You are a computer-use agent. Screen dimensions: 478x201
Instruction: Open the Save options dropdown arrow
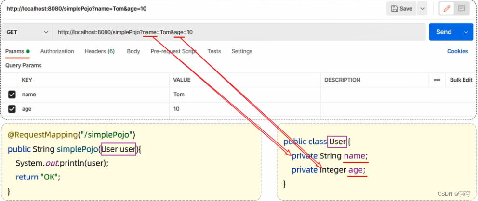point(422,9)
